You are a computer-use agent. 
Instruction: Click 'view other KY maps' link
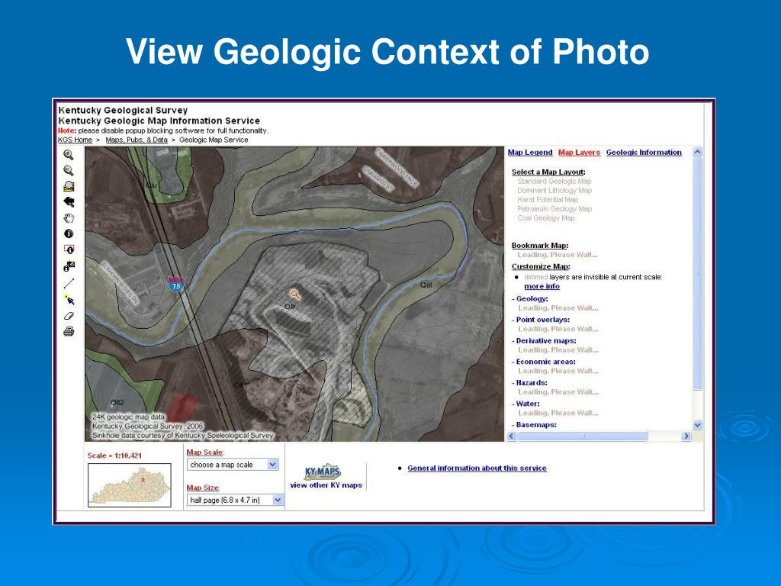pos(326,485)
